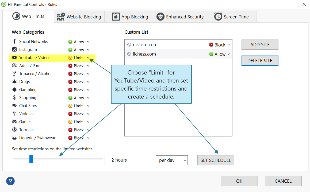The image size is (310, 192).
Task: Expand the Violence rule dropdown
Action: 88,114
